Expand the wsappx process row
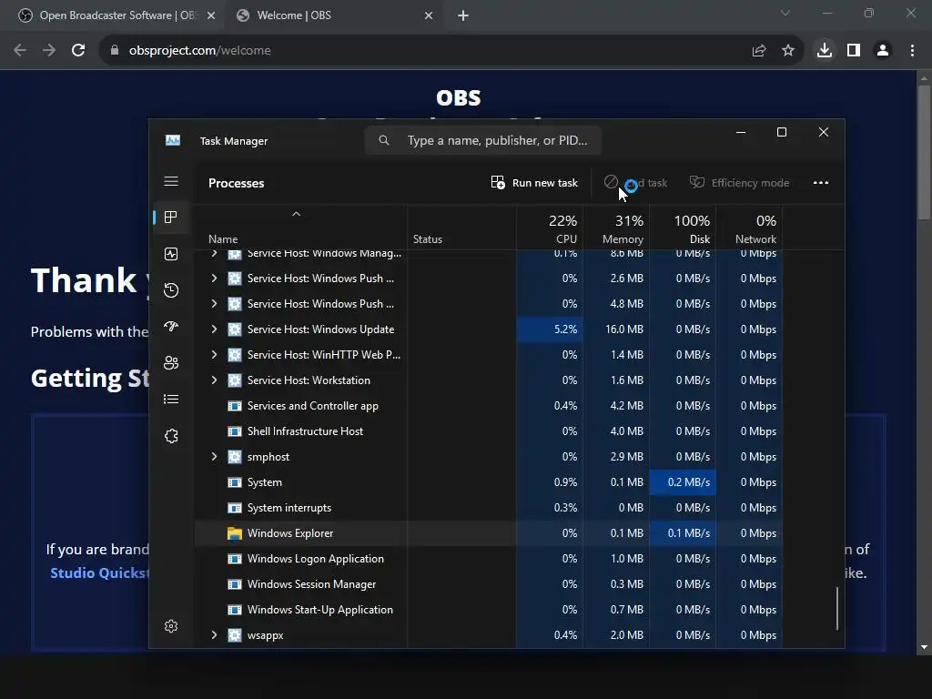 pos(215,634)
